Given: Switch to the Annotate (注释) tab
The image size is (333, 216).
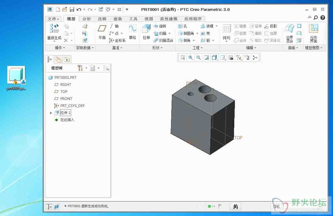Looking at the screenshot, I should point(102,19).
